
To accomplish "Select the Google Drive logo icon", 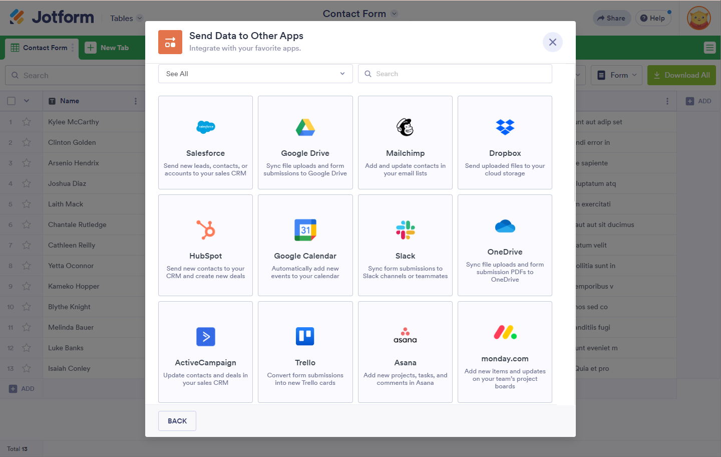I will [305, 127].
